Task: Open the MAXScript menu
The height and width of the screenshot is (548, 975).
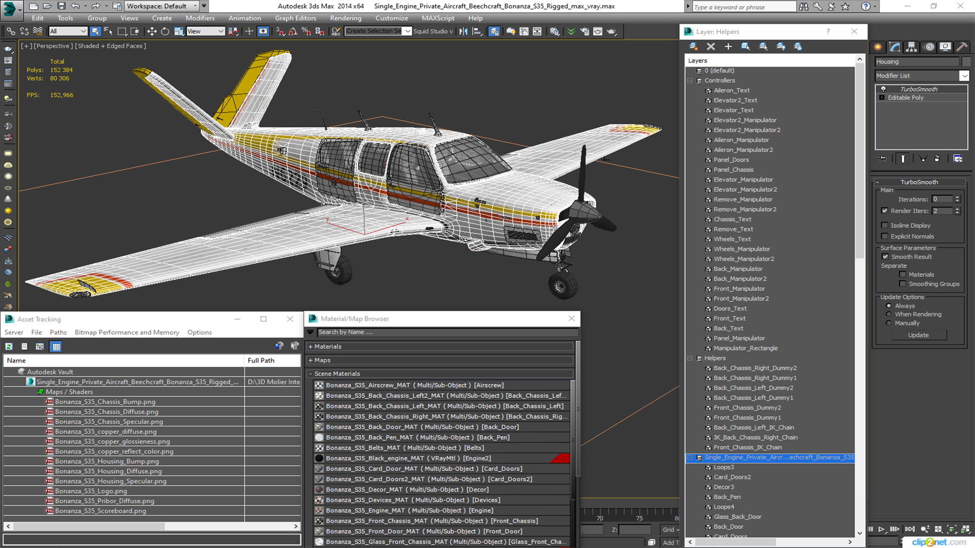Action: (x=438, y=18)
